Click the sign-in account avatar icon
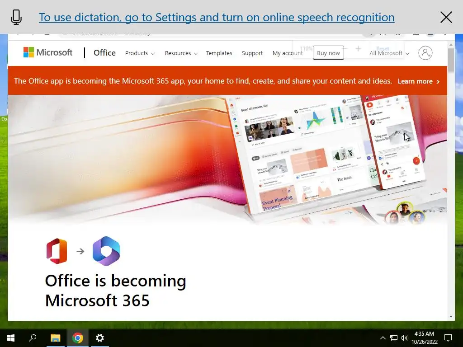The width and height of the screenshot is (463, 347). point(425,53)
